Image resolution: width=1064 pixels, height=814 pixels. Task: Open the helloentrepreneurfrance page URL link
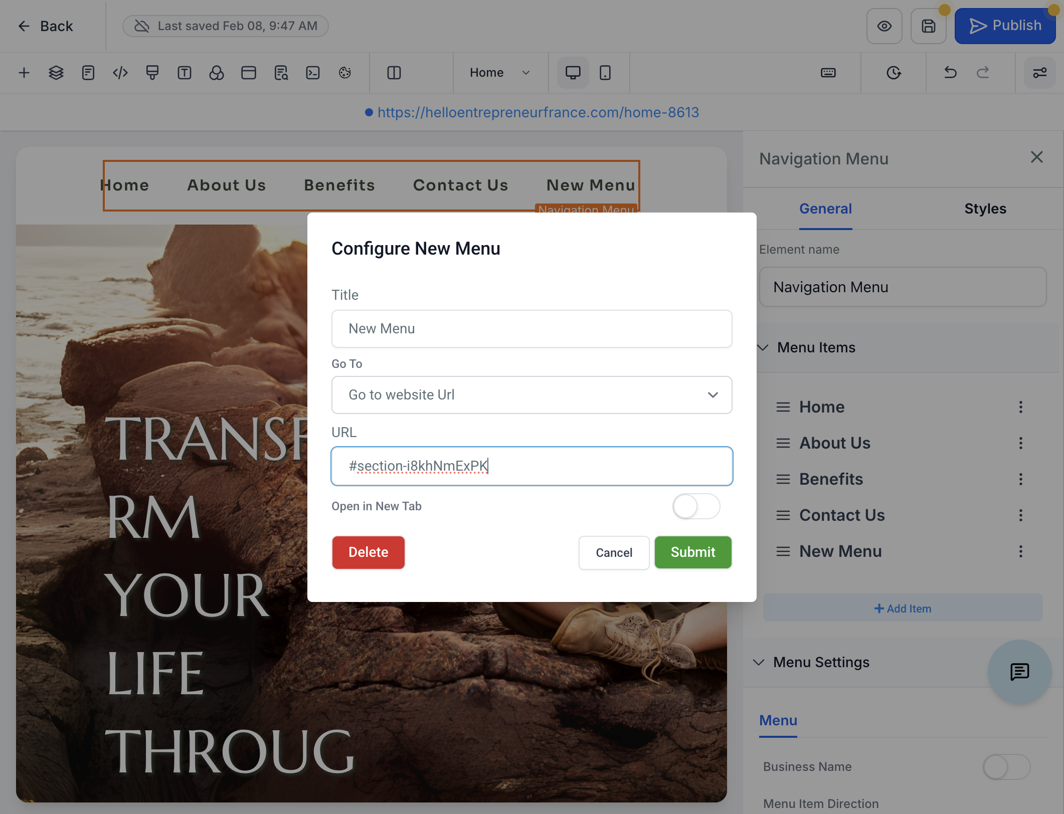(x=538, y=112)
